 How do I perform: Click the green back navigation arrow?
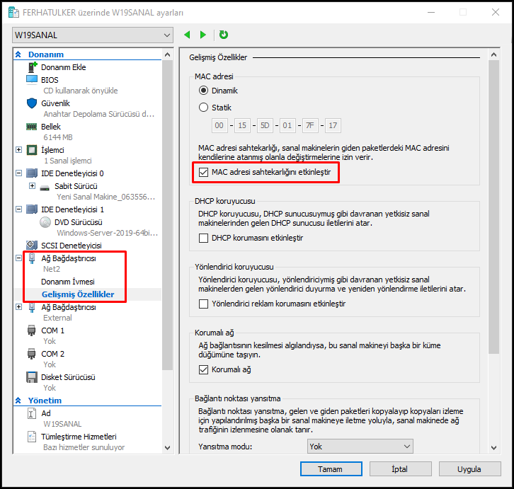pyautogui.click(x=188, y=35)
